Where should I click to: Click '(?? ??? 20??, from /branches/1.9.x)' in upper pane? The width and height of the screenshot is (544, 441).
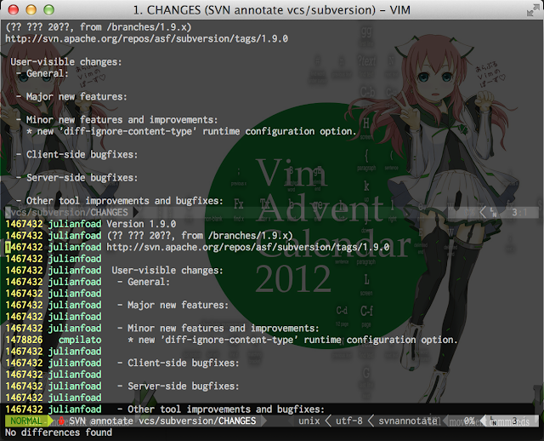[x=99, y=27]
